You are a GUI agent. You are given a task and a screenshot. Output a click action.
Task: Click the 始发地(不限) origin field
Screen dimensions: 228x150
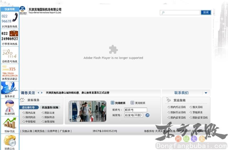[x=134, y=115]
